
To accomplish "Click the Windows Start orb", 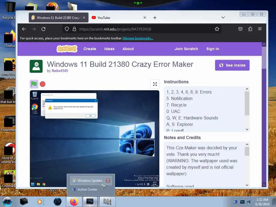I will coord(7,202).
